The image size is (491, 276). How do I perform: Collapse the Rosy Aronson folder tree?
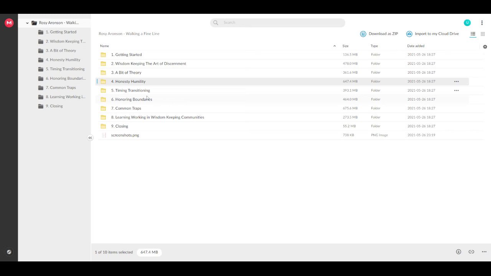pos(27,23)
